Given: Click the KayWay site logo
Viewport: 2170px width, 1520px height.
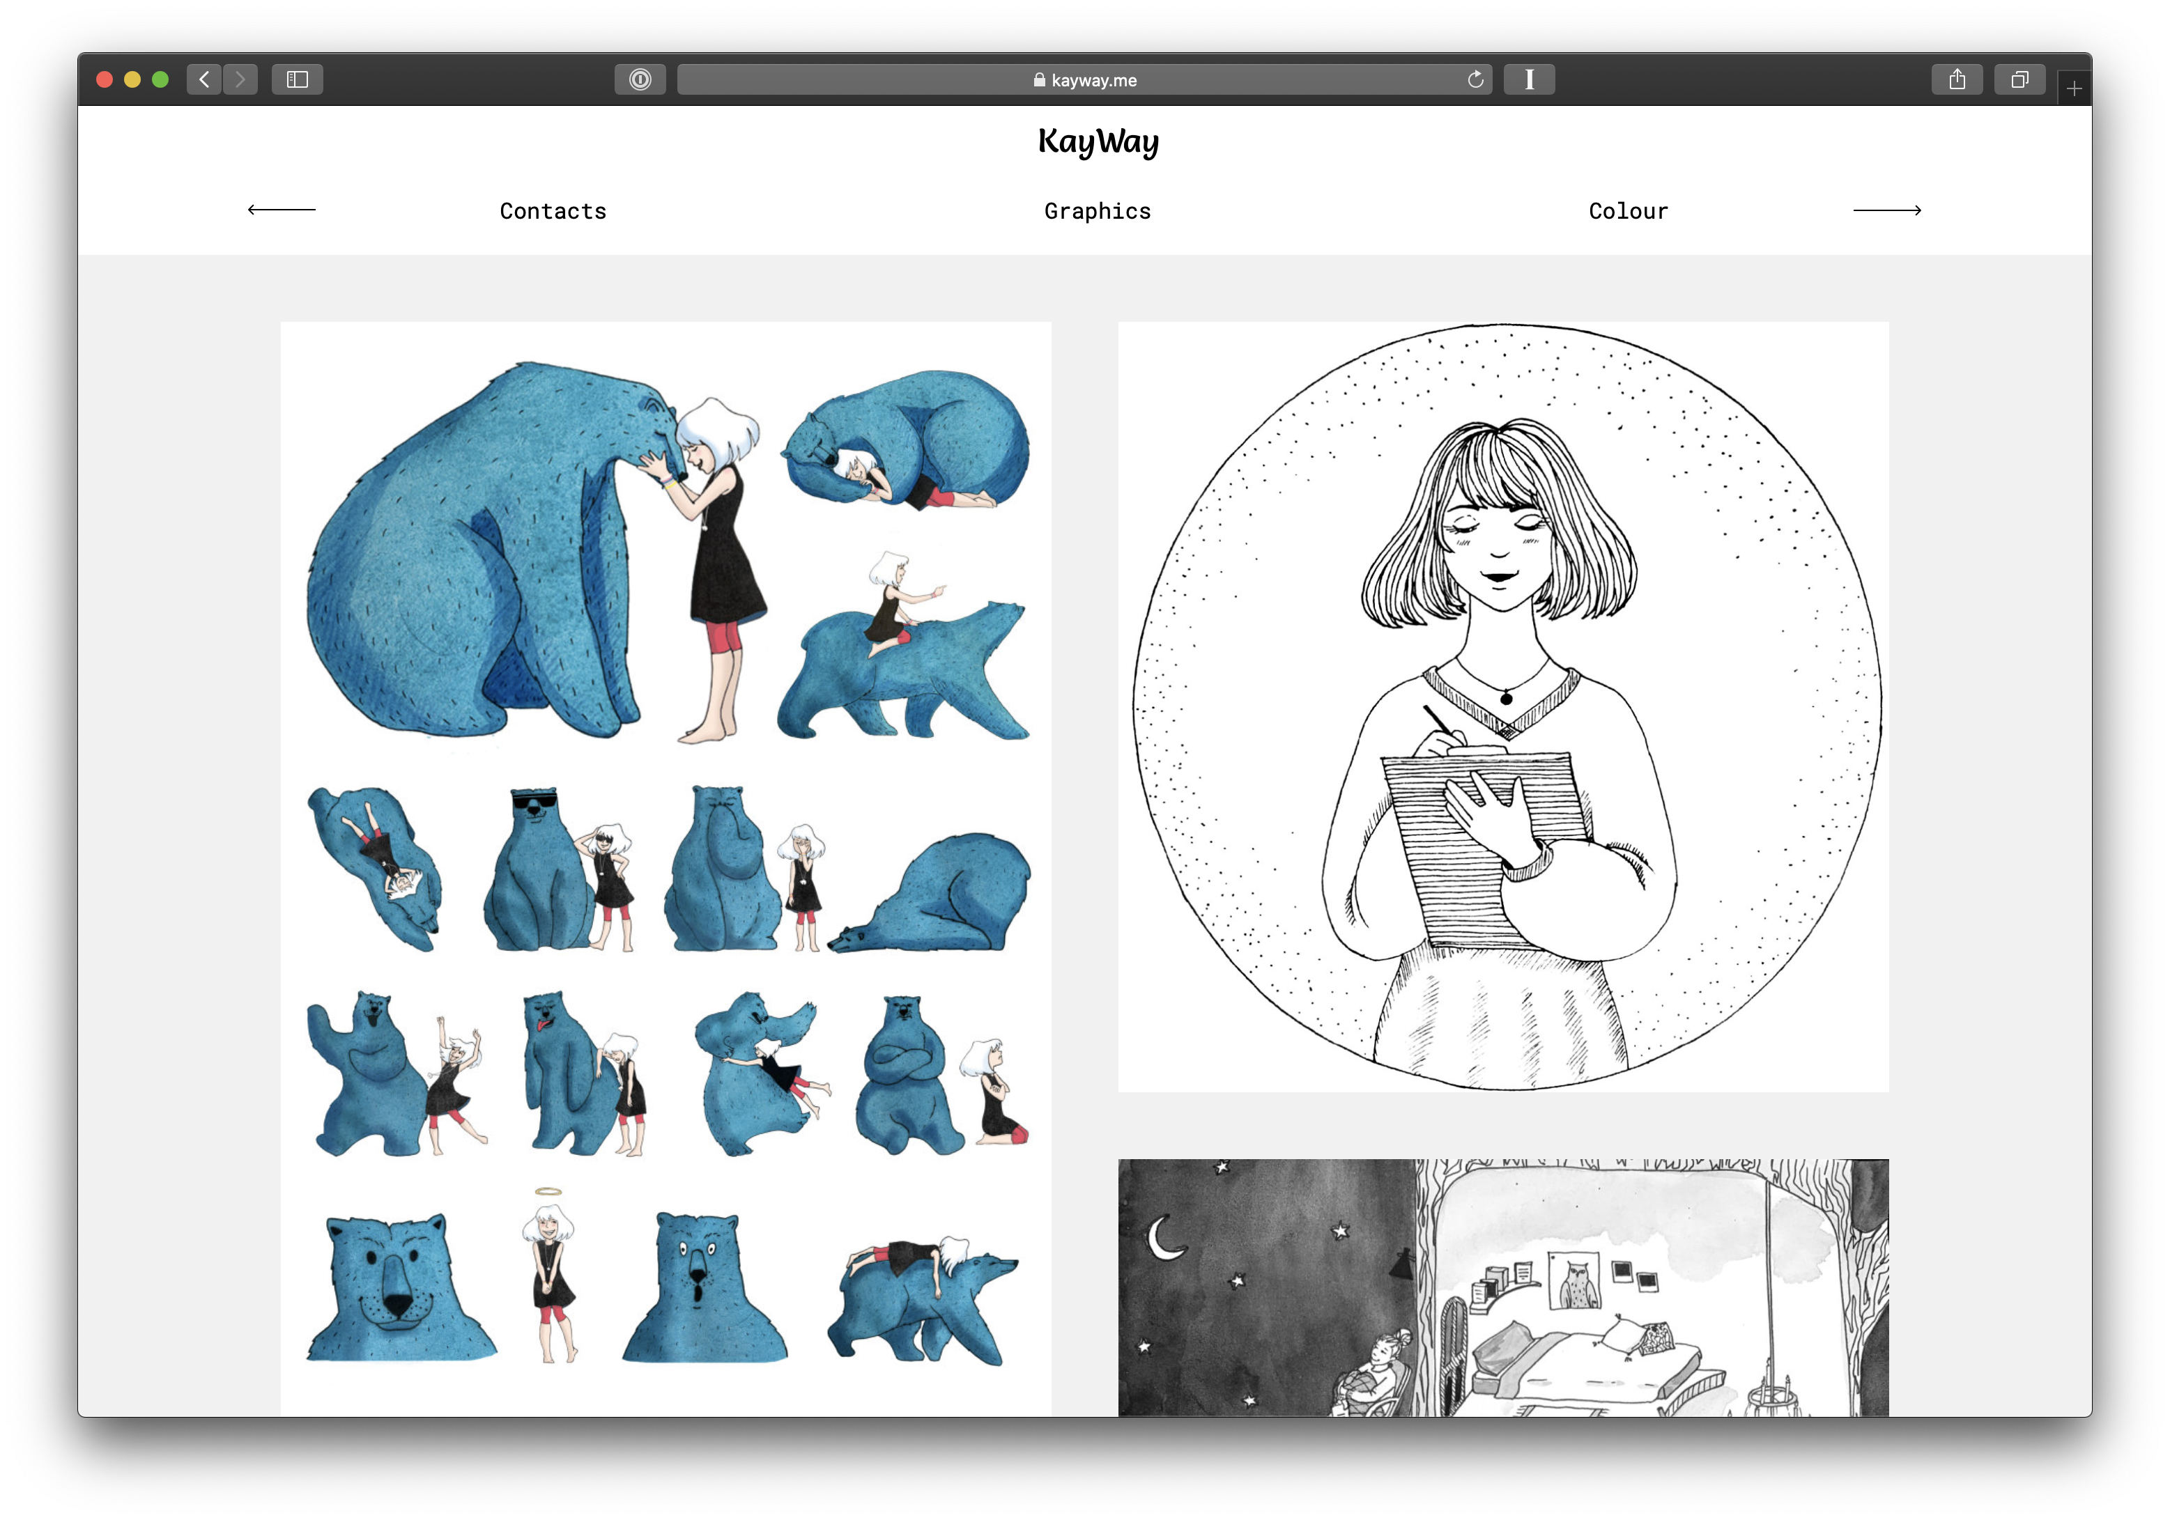Looking at the screenshot, I should coord(1098,141).
